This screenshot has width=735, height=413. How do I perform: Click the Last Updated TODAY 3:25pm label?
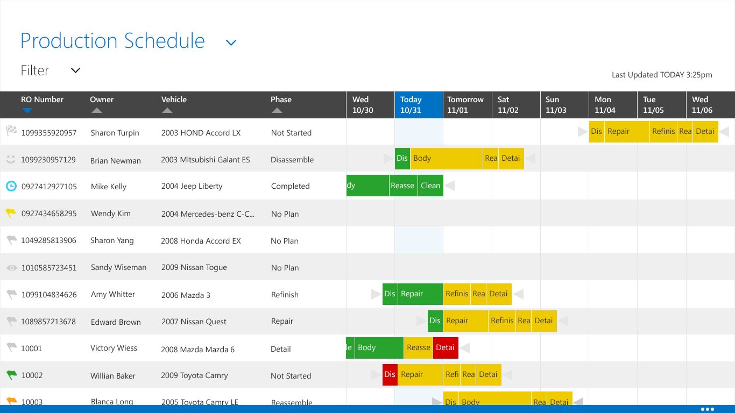[x=662, y=75]
